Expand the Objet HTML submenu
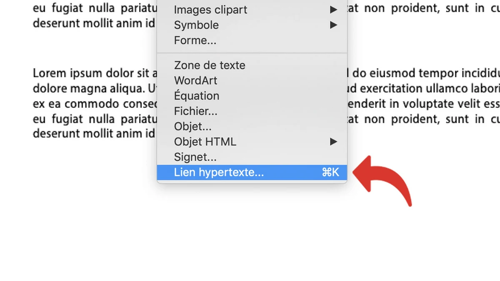Viewport: 500px width, 281px height. [333, 142]
